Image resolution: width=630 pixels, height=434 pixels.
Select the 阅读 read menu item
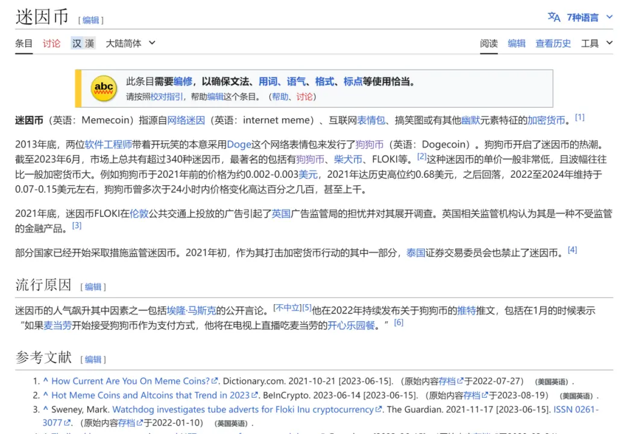coord(489,43)
